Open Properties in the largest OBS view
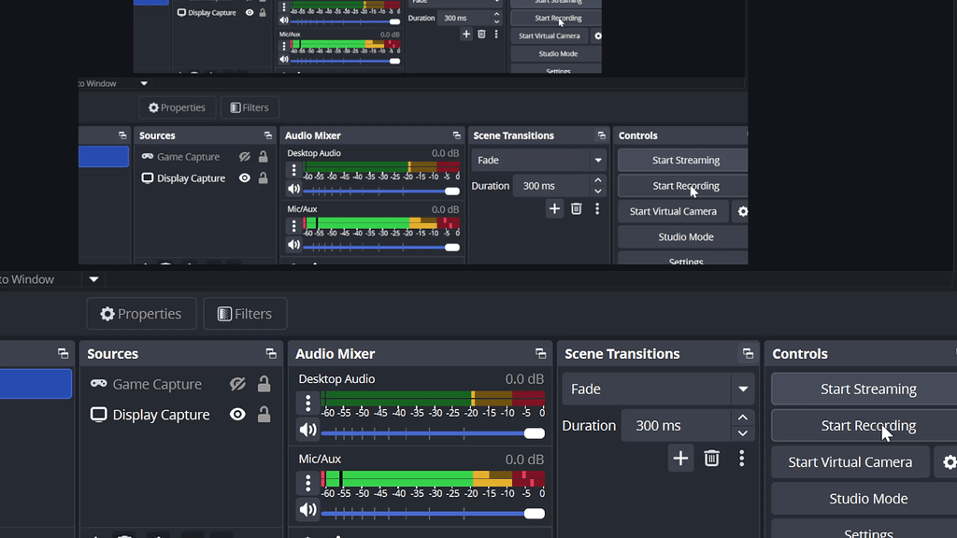This screenshot has width=957, height=538. 142,314
